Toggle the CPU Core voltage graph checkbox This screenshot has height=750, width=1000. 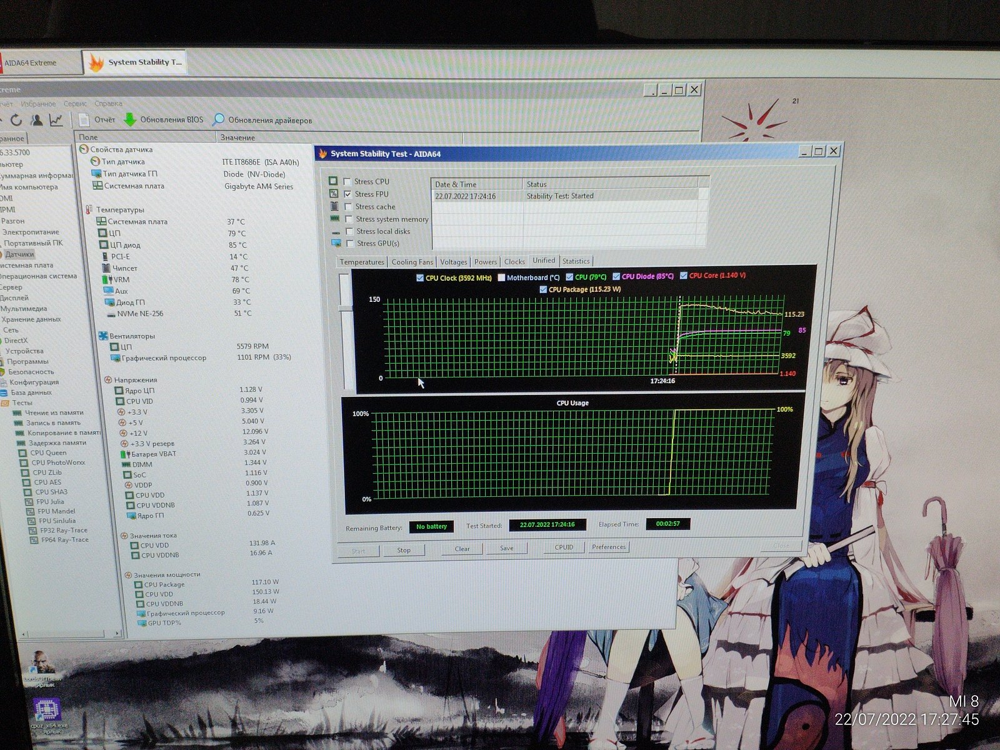coord(684,275)
